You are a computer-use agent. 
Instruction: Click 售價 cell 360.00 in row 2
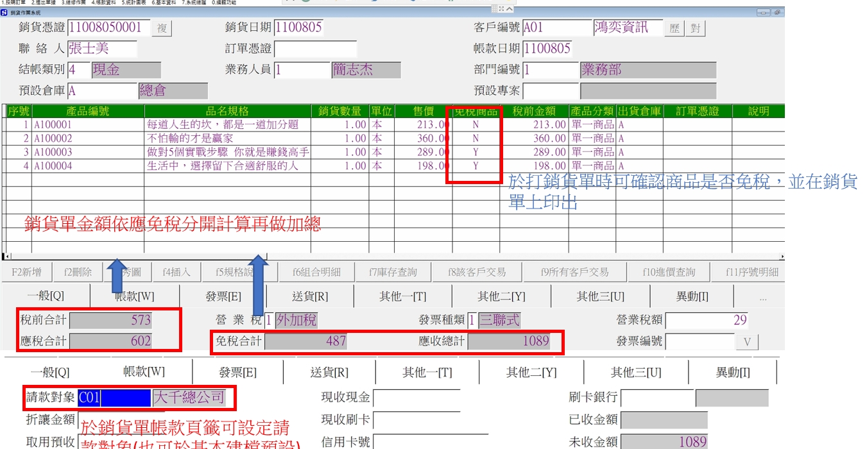[x=423, y=139]
